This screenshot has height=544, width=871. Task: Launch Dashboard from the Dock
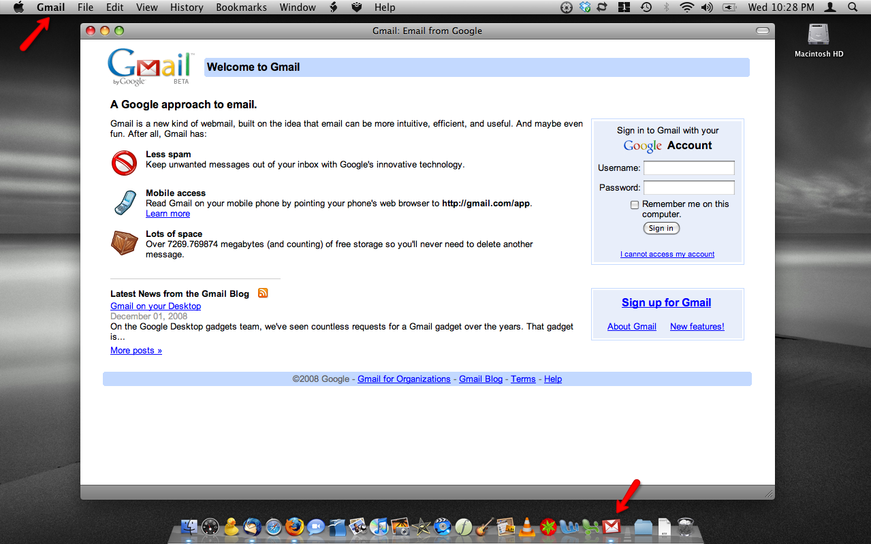[210, 526]
